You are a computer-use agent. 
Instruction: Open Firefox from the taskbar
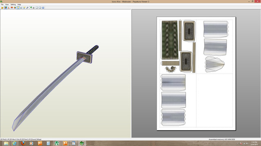click(23, 143)
